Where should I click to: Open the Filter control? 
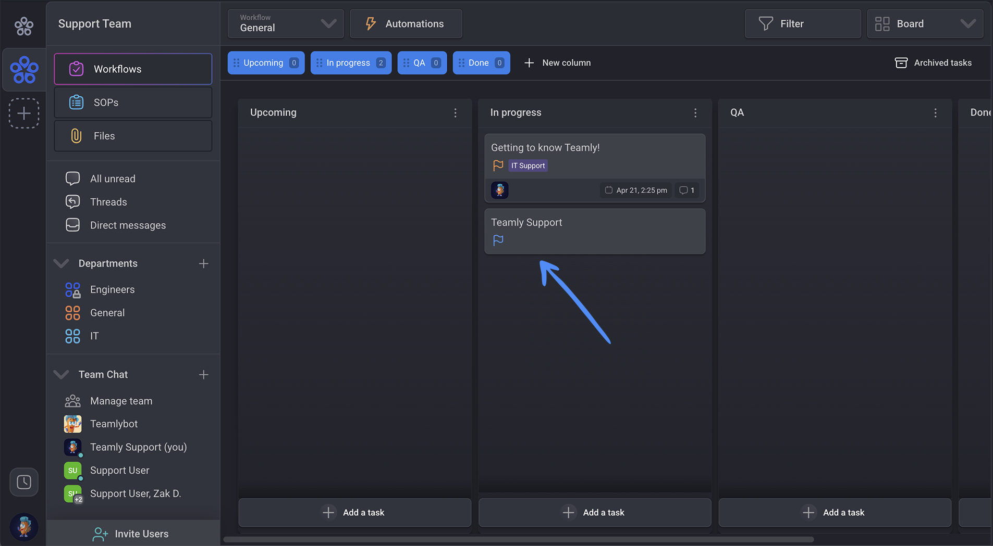click(803, 23)
